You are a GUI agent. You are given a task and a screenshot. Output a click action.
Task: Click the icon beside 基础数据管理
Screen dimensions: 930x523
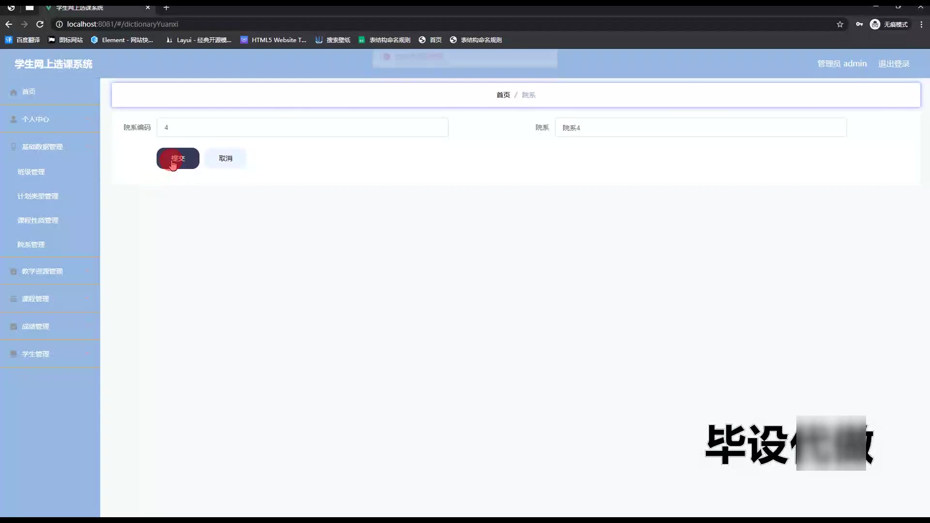[x=14, y=147]
